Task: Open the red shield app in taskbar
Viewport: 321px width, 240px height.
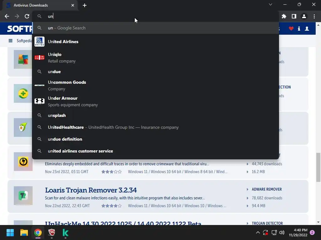Action: [x=52, y=232]
